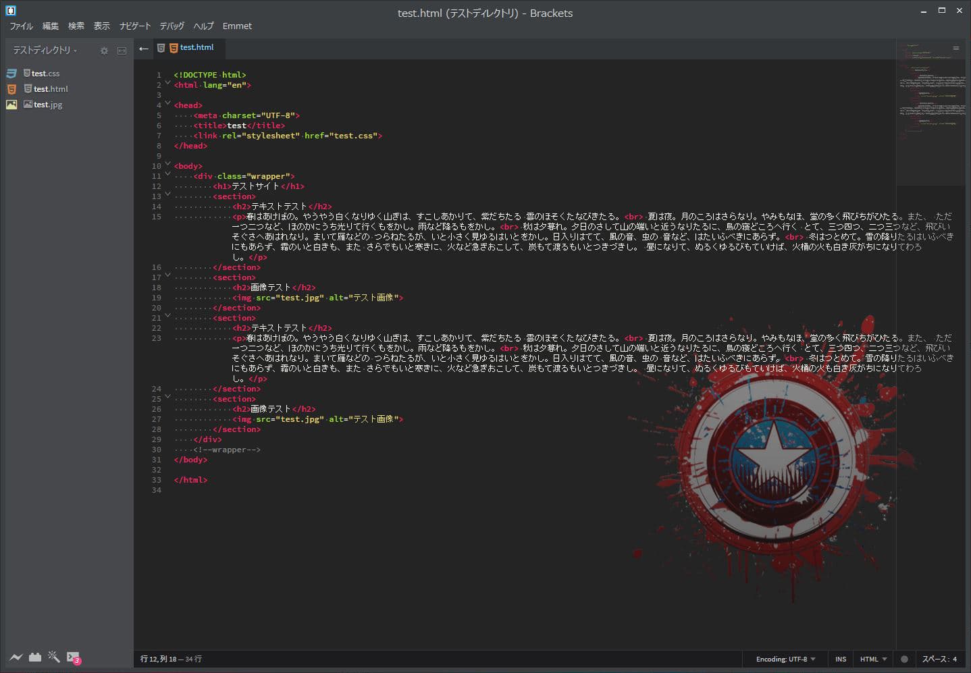Select test.html in the file tree
This screenshot has height=673, width=971.
[x=51, y=89]
